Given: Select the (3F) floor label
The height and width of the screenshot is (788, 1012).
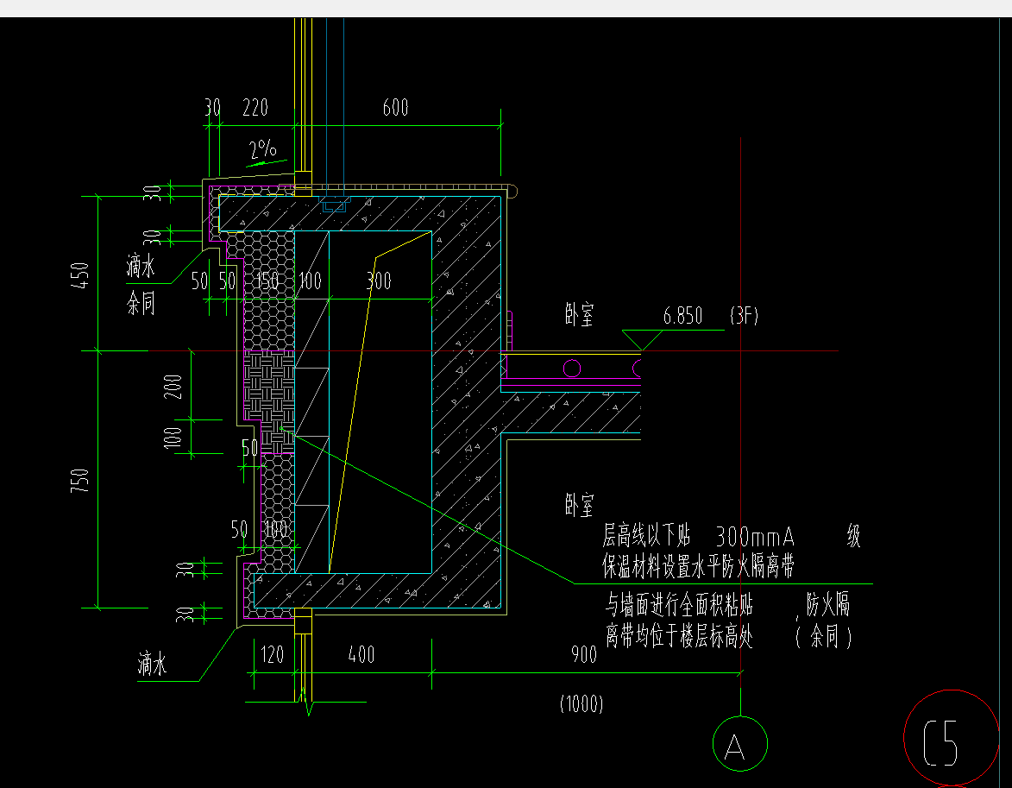Looking at the screenshot, I should click(743, 317).
